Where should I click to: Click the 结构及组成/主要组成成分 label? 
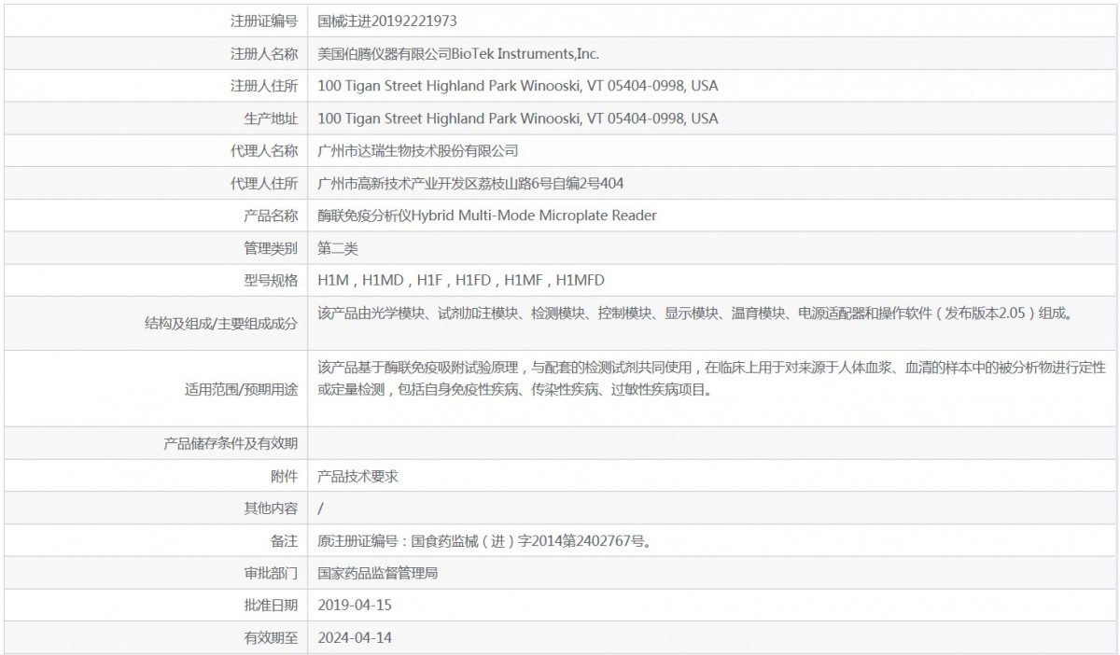221,323
